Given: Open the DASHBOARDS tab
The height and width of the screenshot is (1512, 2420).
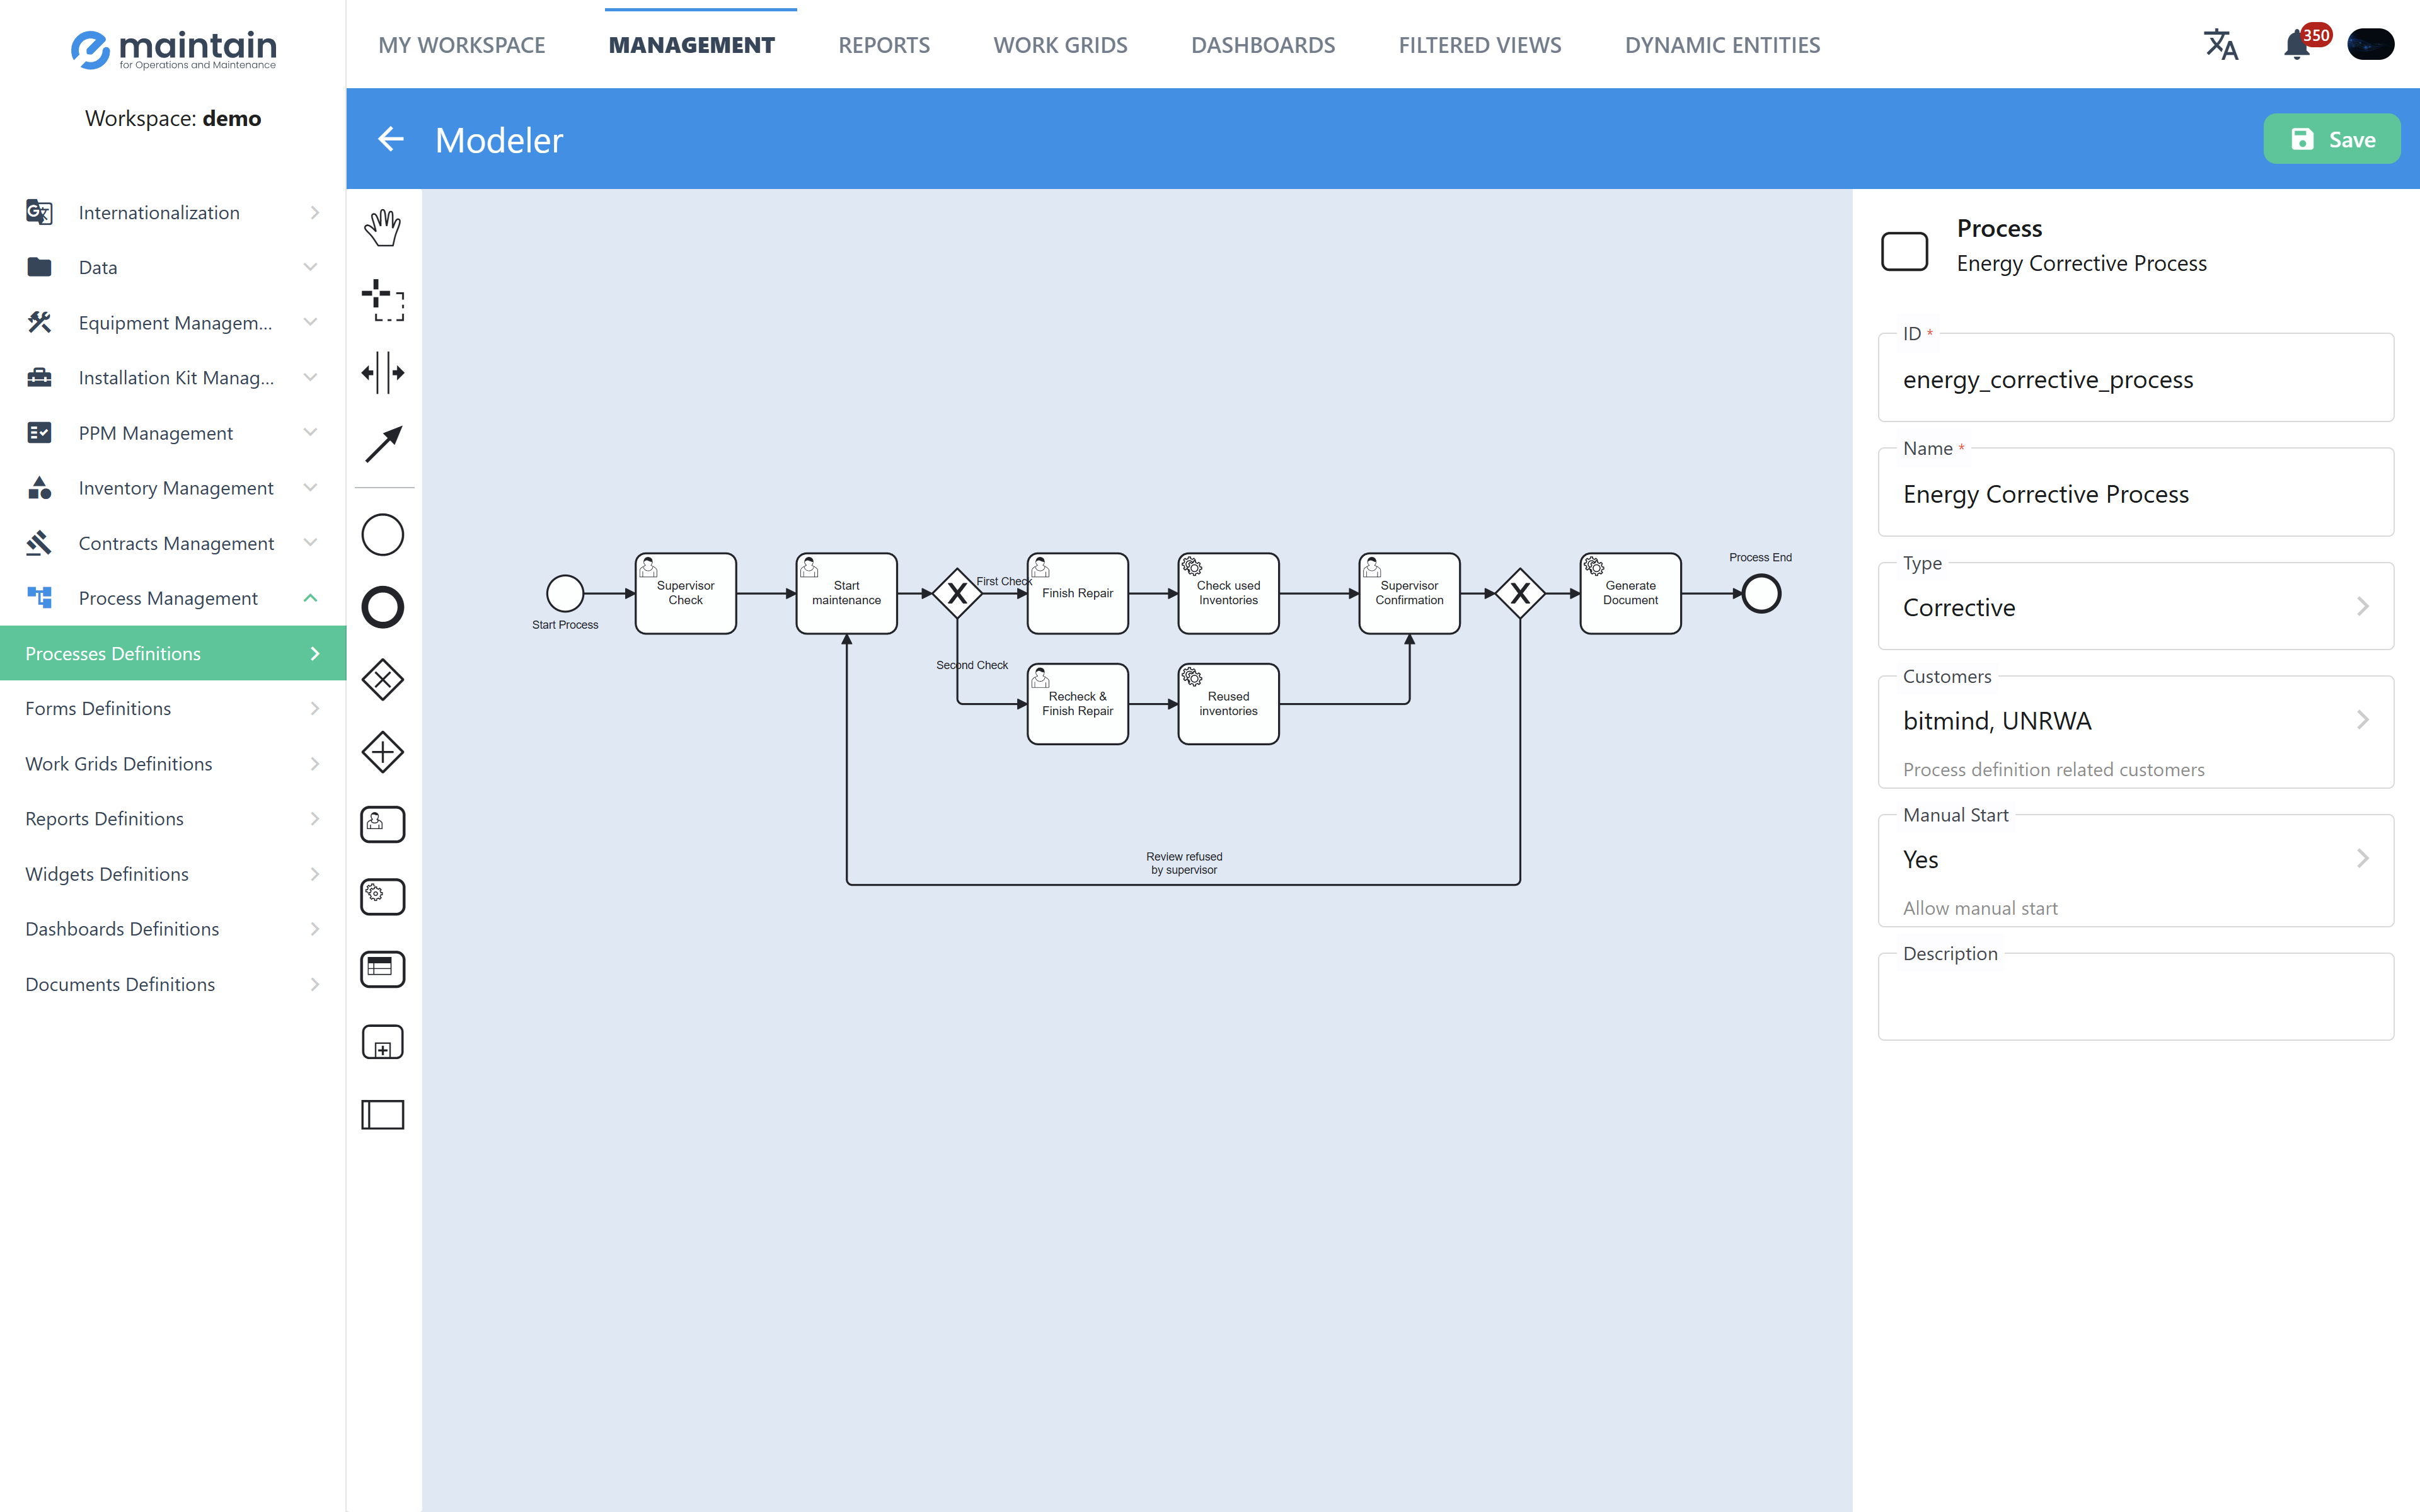Looking at the screenshot, I should [x=1263, y=45].
